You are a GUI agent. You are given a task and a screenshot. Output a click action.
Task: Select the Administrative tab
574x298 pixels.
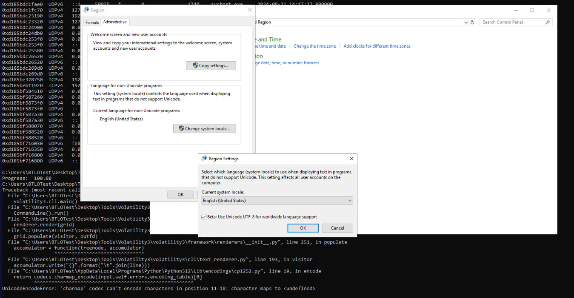click(x=114, y=22)
